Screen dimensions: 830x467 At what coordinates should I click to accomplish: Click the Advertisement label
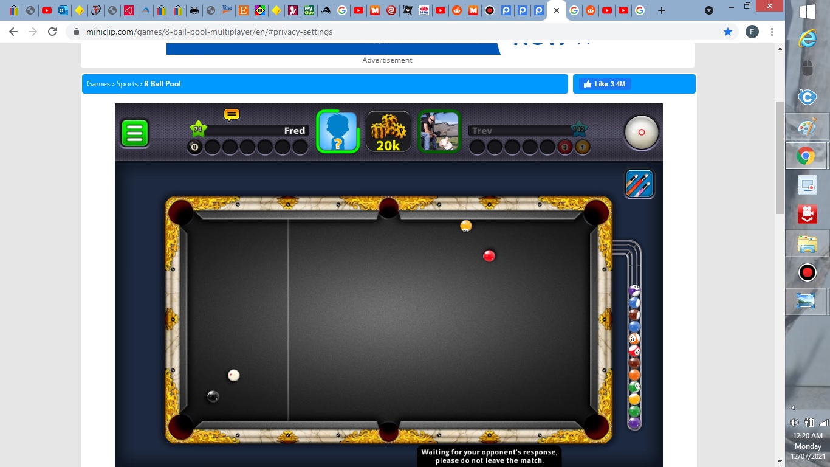[x=387, y=60]
